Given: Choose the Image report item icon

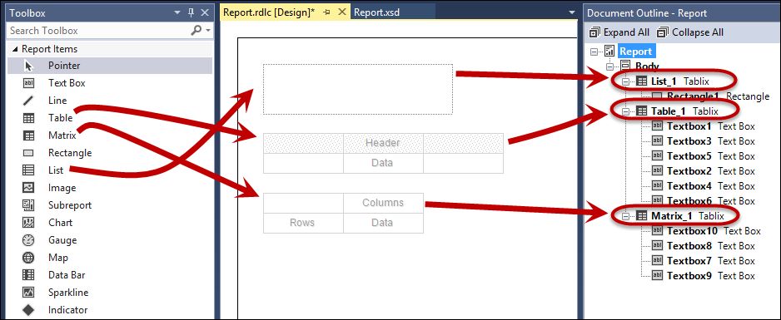Looking at the screenshot, I should 28,188.
